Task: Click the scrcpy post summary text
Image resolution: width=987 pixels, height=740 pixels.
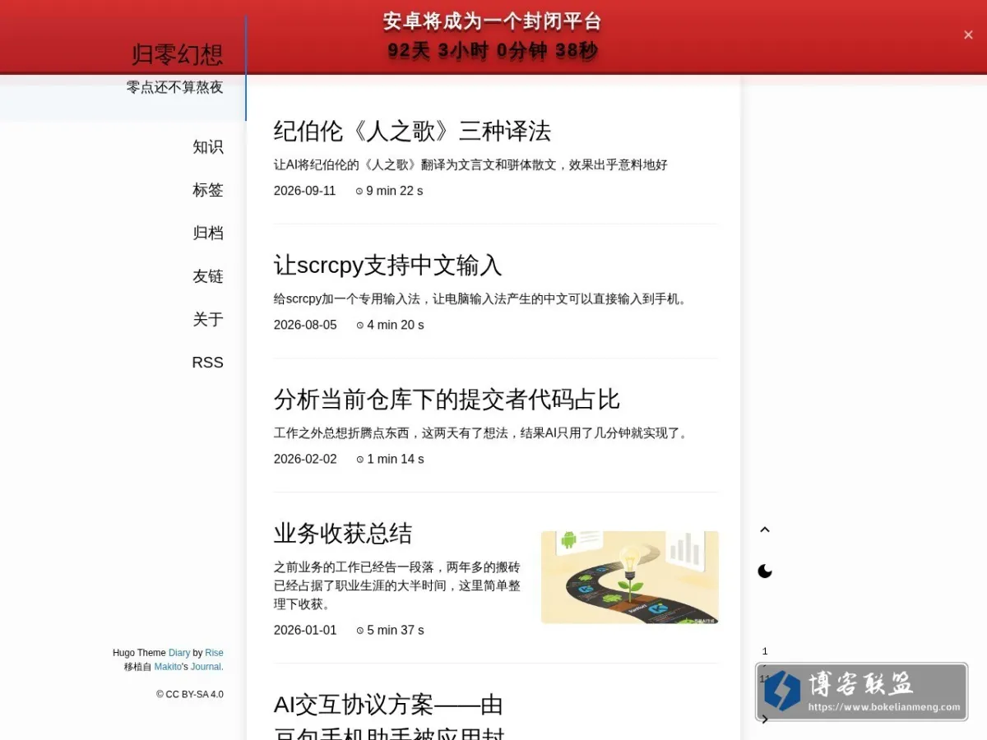Action: point(482,299)
